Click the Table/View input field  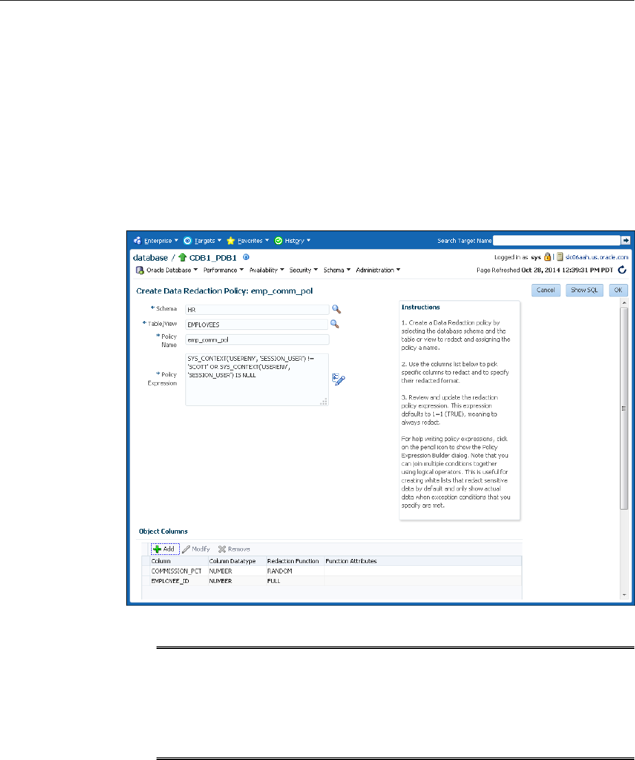tap(257, 324)
